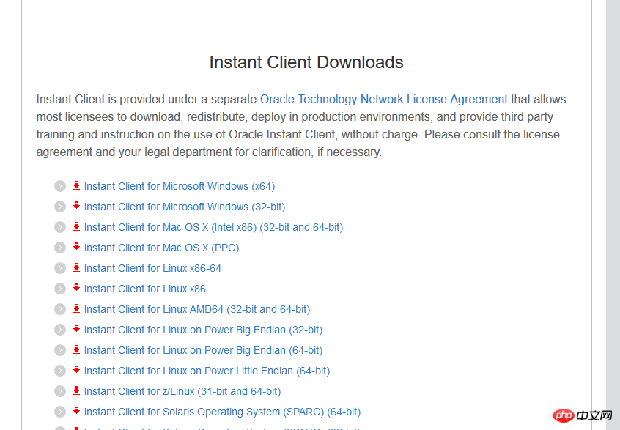Viewport: 620px width, 430px height.
Task: Open Instant Client for Linux x86 link
Action: [144, 289]
